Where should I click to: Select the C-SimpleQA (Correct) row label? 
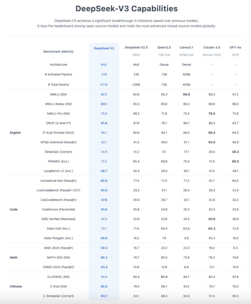[58, 296]
